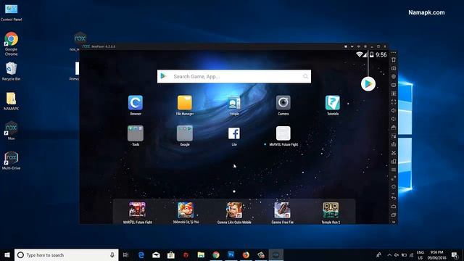Show hidden system tray icons
Image resolution: width=464 pixels, height=261 pixels.
[x=389, y=255]
